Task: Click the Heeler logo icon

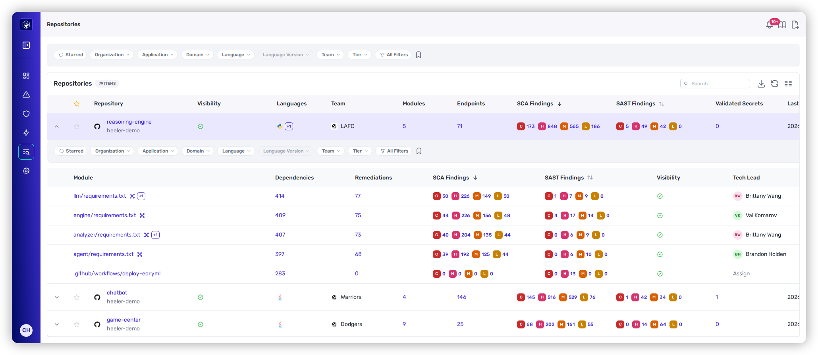Action: [26, 25]
